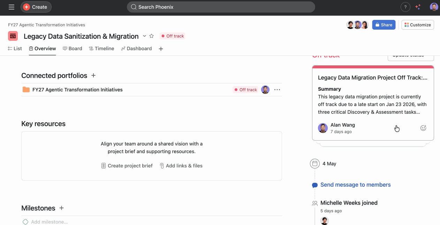The width and height of the screenshot is (440, 225).
Task: Click plus next to Connected portfolios
Action: pyautogui.click(x=93, y=75)
